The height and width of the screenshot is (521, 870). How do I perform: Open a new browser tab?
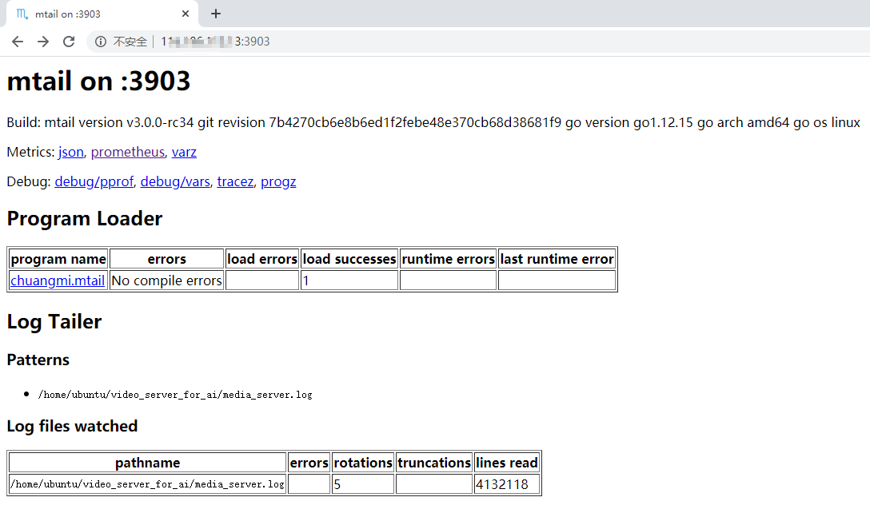coord(216,14)
